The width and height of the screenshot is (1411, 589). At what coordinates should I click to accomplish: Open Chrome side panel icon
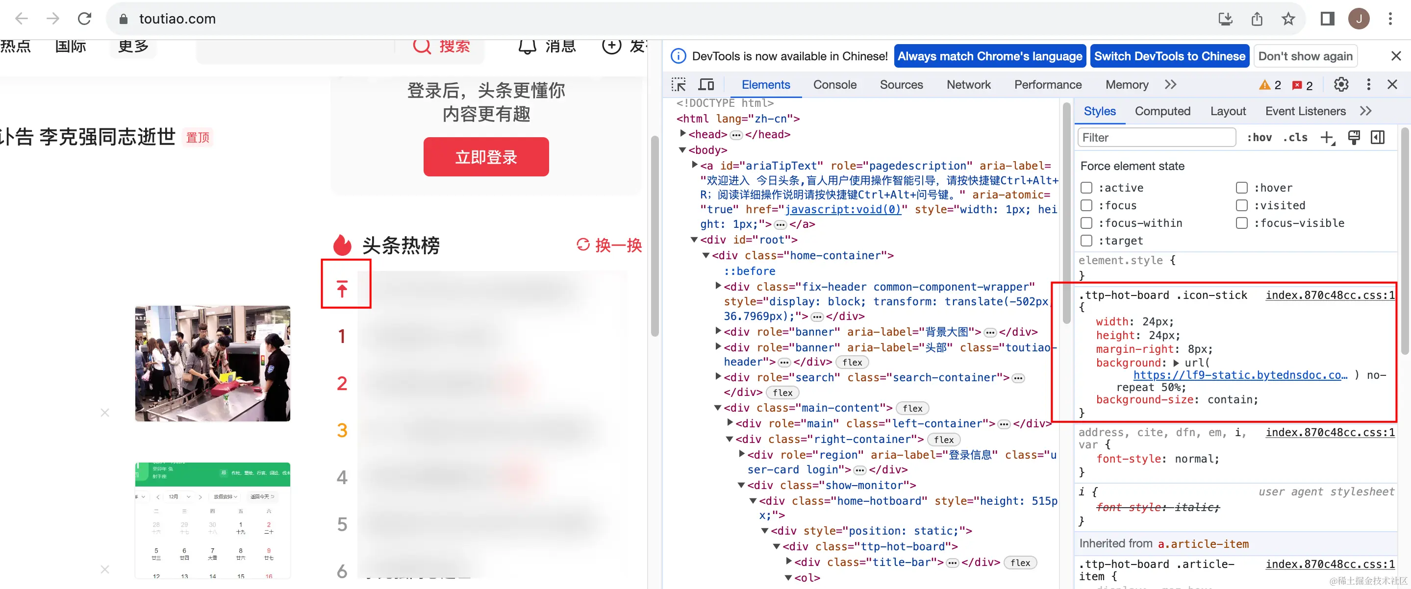(1327, 19)
